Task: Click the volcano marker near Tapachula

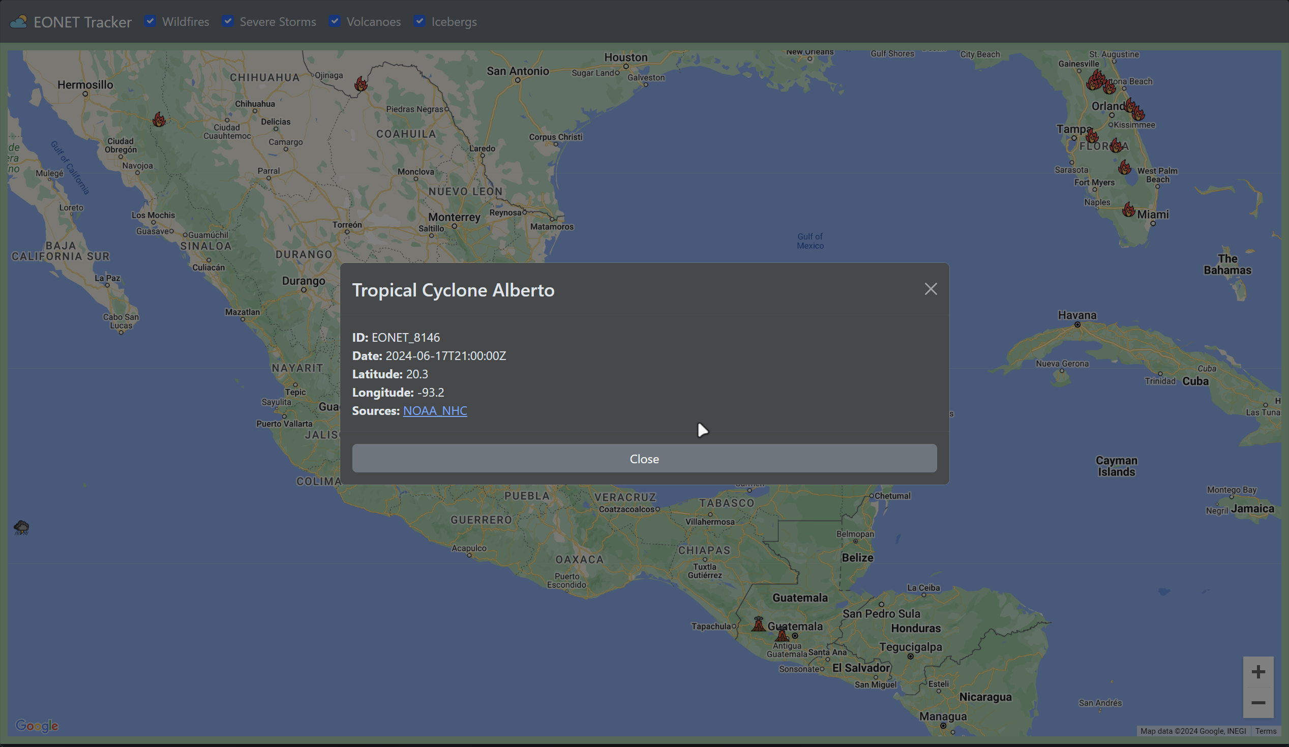Action: 759,624
